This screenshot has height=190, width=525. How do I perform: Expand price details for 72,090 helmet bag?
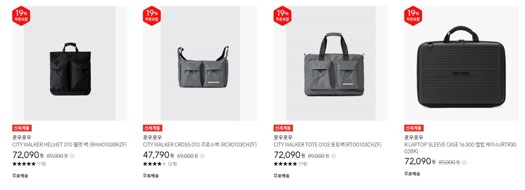tap(72, 156)
